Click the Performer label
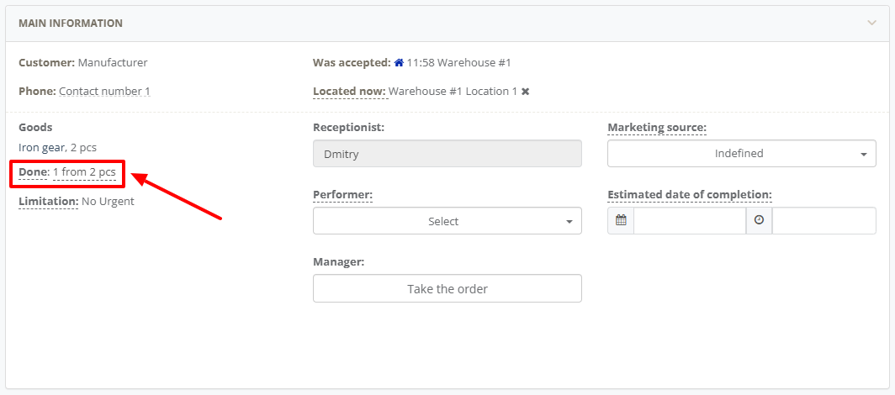This screenshot has width=895, height=395. (342, 195)
